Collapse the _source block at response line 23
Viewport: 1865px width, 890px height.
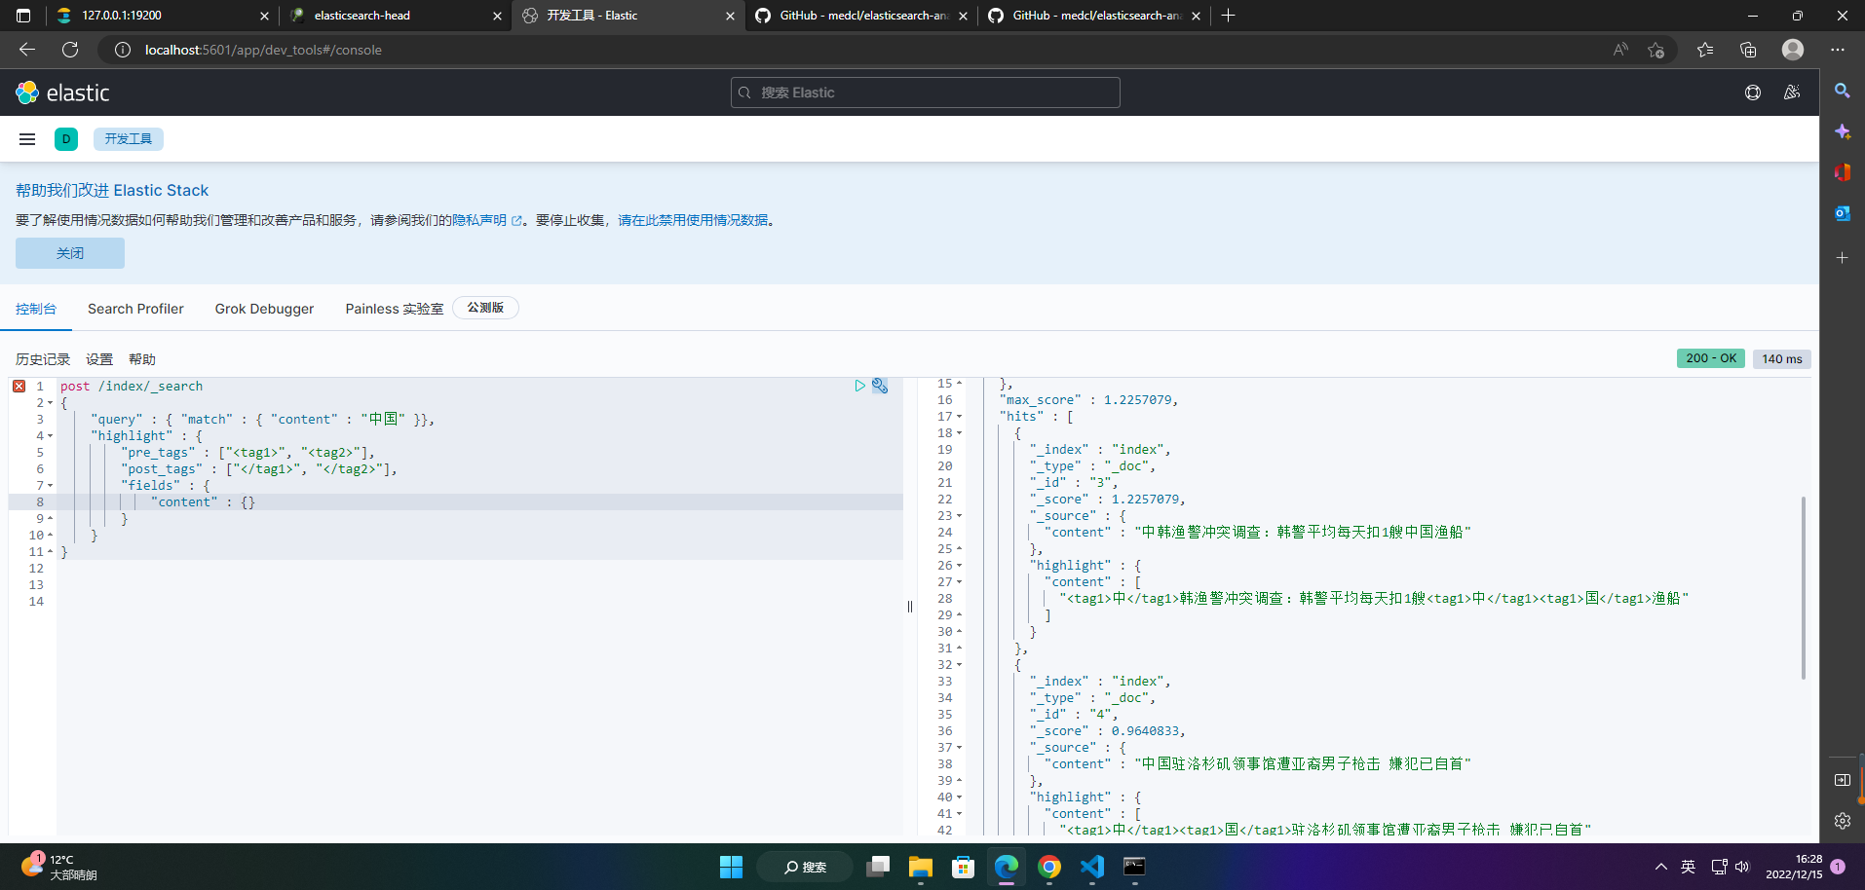[x=959, y=516]
